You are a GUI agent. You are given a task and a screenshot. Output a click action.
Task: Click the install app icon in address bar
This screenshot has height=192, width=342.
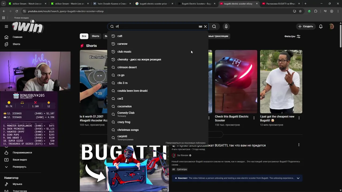tap(294, 11)
